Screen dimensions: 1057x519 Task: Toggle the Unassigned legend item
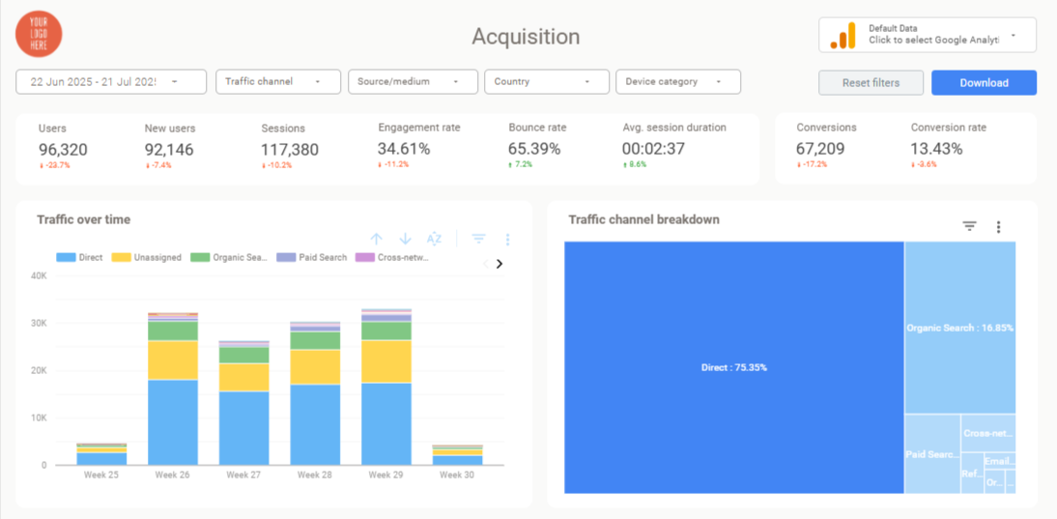point(147,257)
